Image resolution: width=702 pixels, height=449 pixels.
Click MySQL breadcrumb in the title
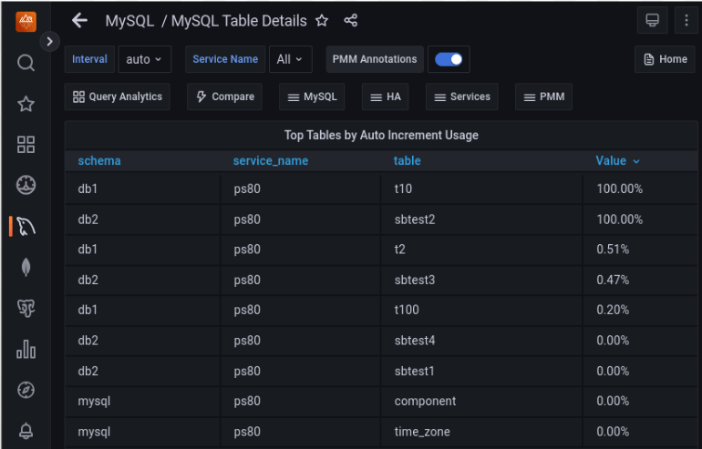pos(129,21)
